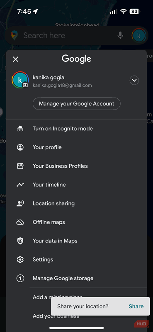Tap the Offline maps cloud icon
Viewport: 153px width, 332px height.
pos(20,222)
